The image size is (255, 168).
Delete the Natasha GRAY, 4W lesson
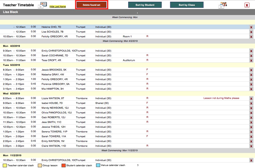251,75
